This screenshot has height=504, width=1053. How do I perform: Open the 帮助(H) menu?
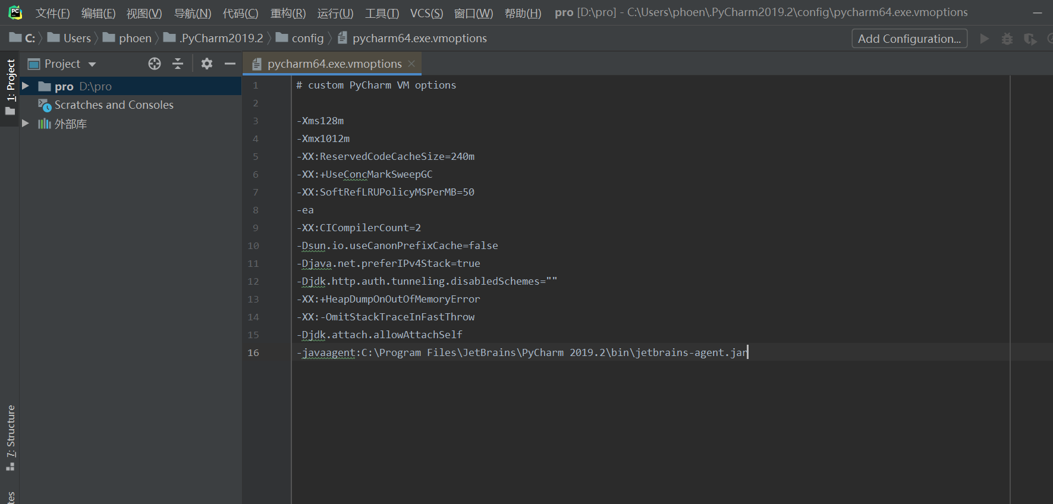[523, 13]
